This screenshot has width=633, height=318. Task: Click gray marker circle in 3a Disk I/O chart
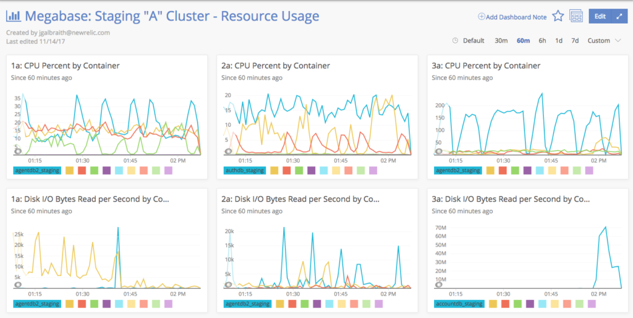coord(438,285)
